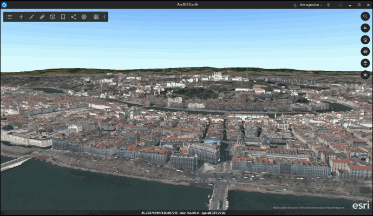Open the Not signed in dropdown

(311, 5)
